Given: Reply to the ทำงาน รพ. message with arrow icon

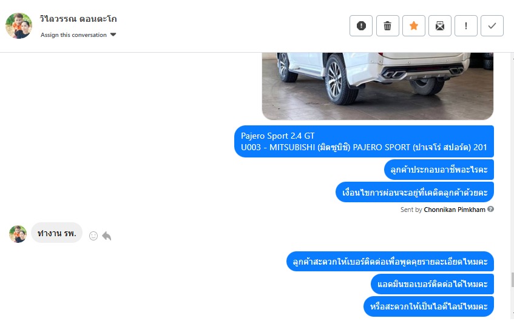Looking at the screenshot, I should (107, 236).
